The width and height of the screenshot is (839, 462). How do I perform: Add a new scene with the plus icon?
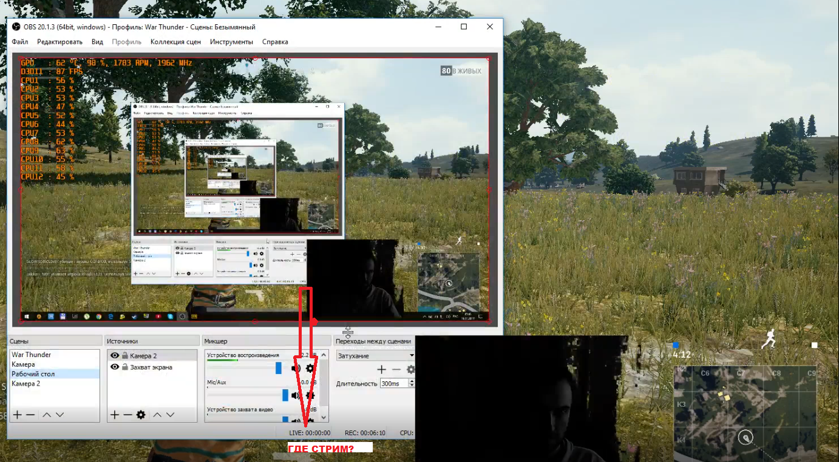point(18,415)
